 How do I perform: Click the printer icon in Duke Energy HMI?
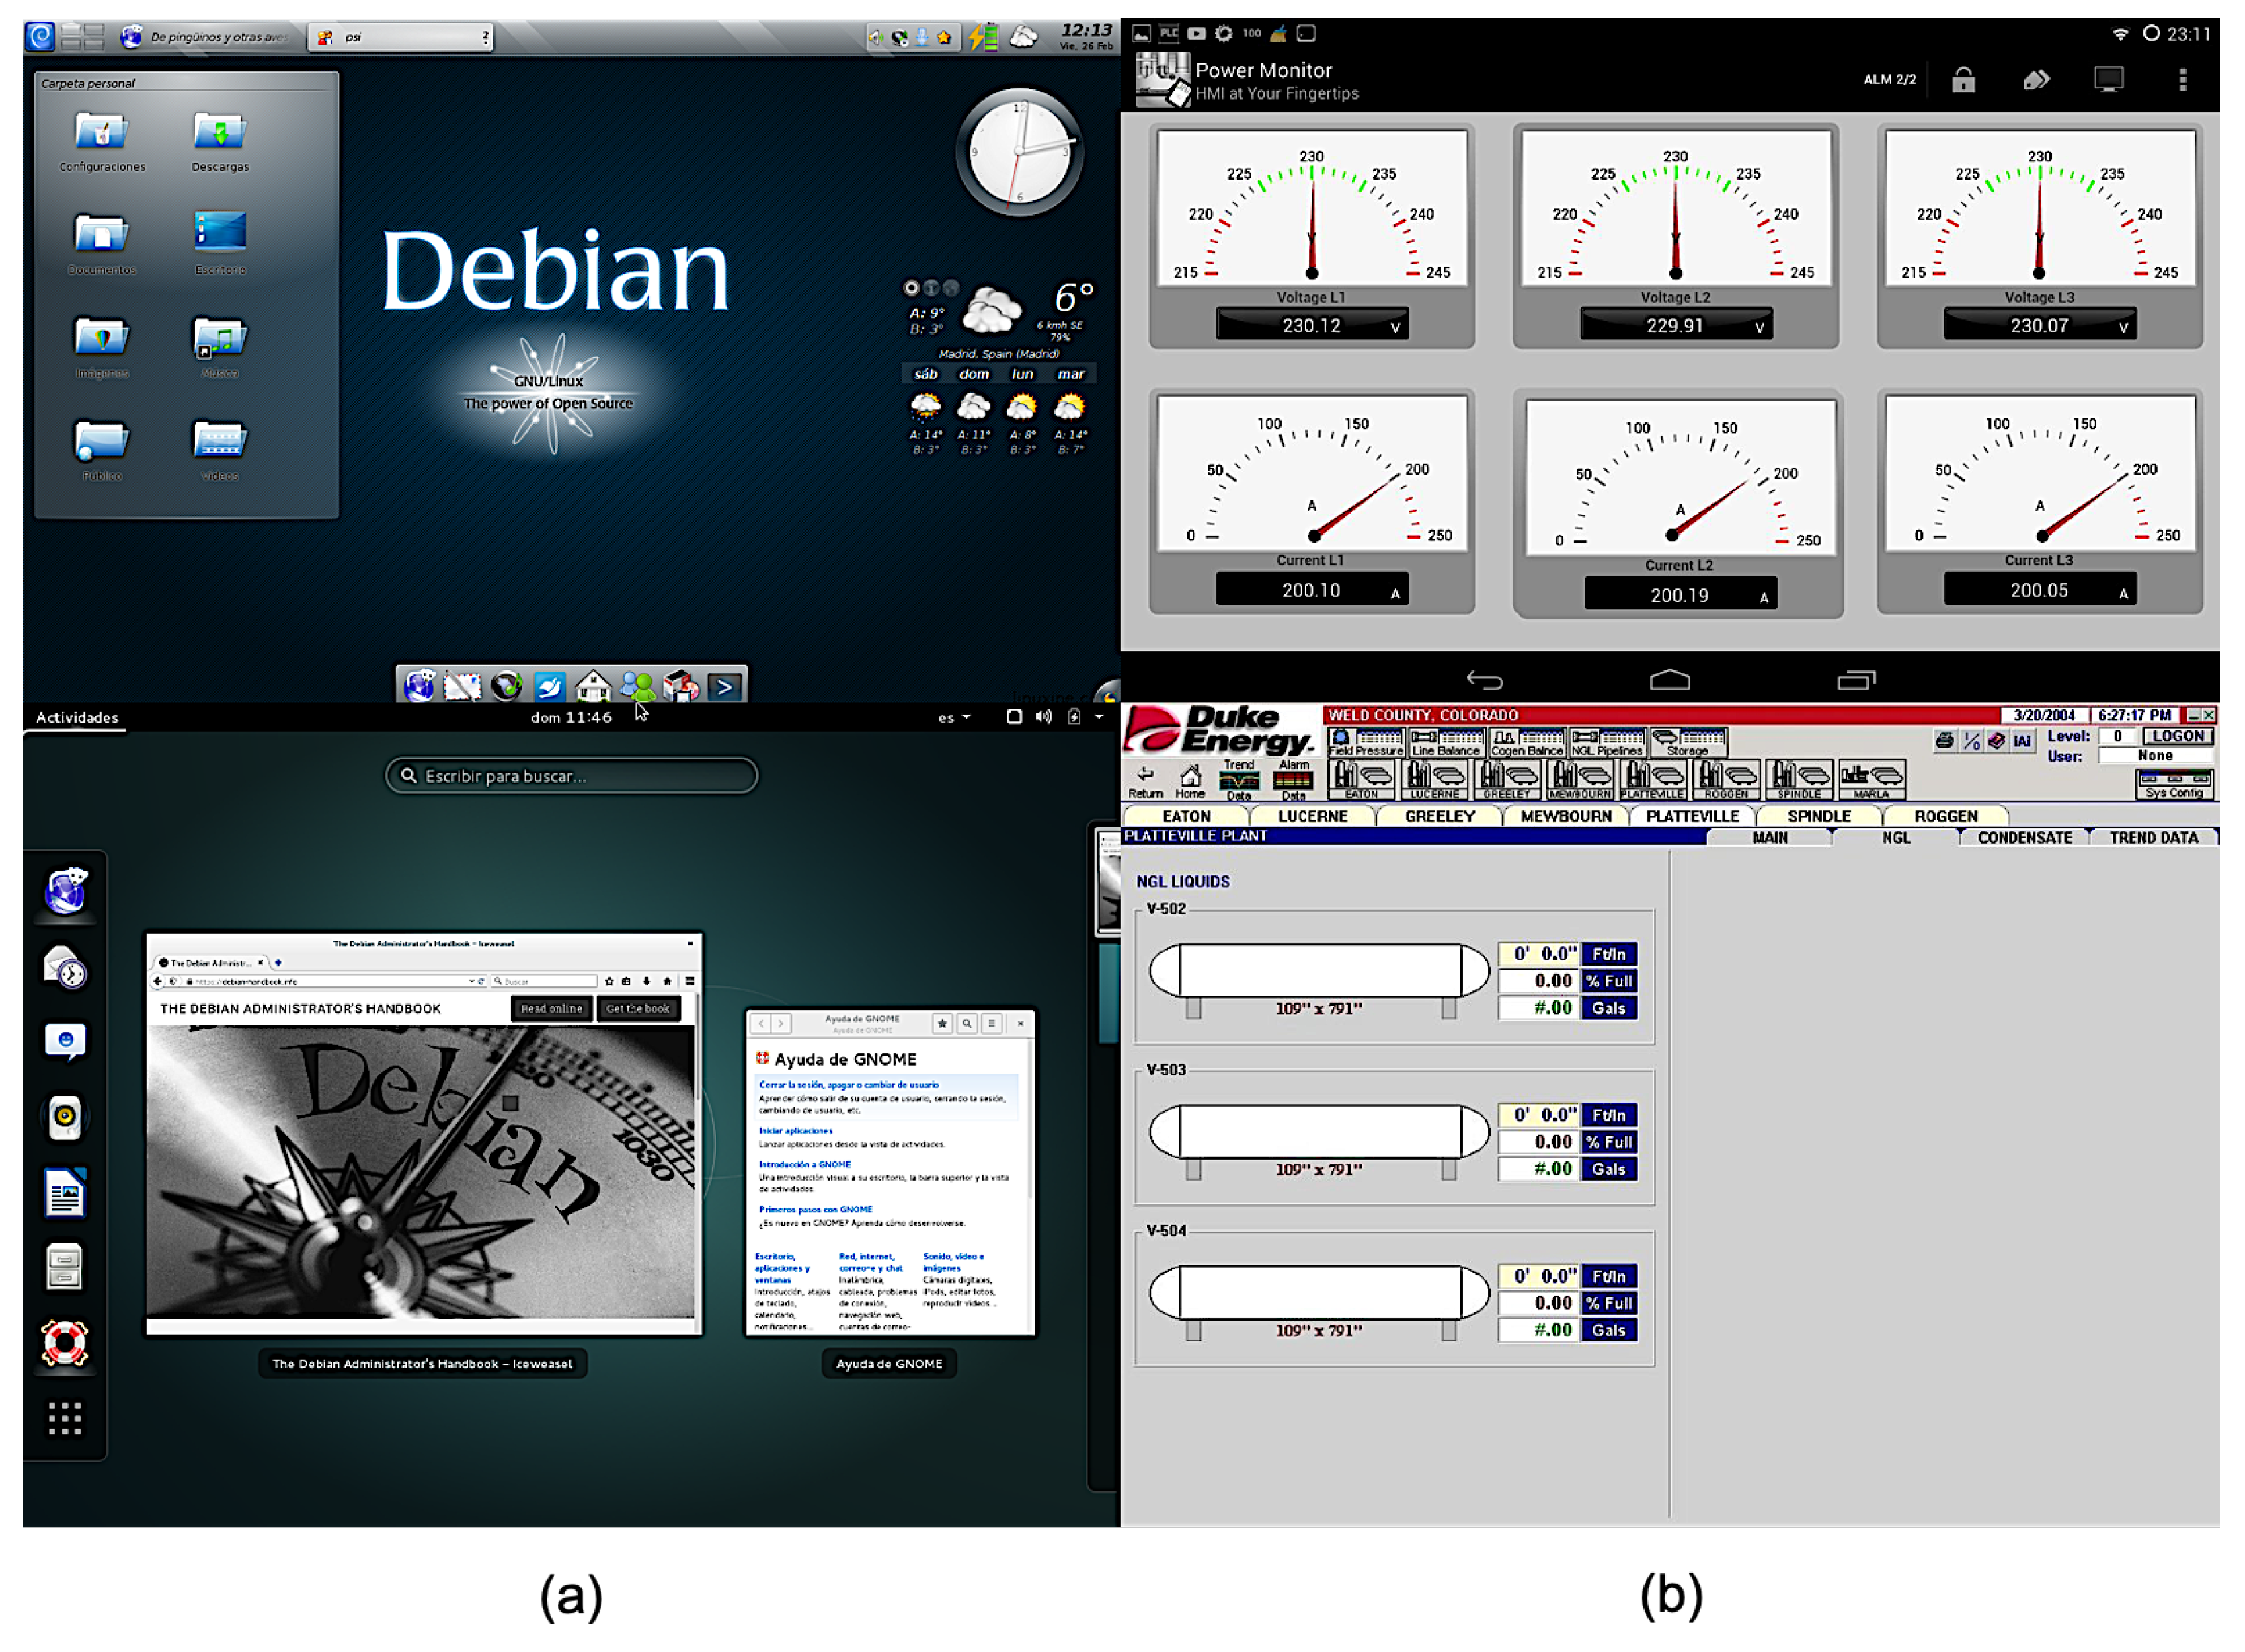click(1944, 740)
